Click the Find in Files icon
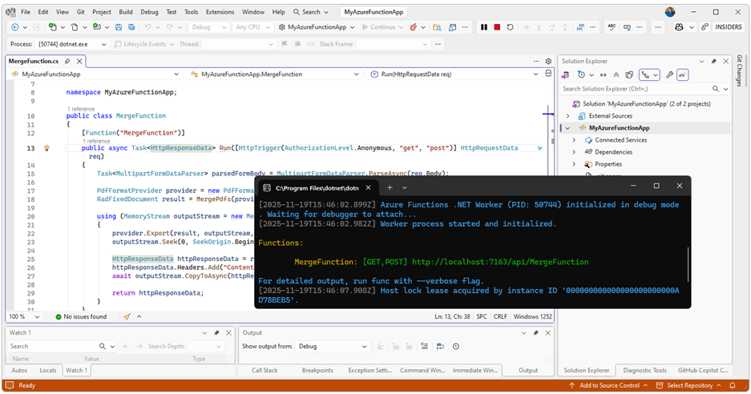The height and width of the screenshot is (394, 751). 437,27
